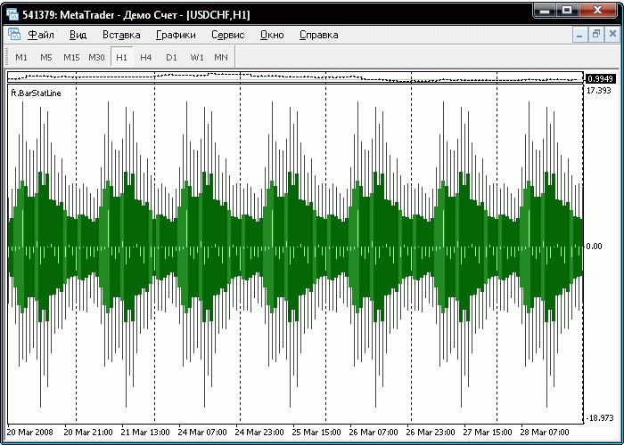The image size is (624, 445).
Task: Select the H1 timeframe button
Action: 121,57
